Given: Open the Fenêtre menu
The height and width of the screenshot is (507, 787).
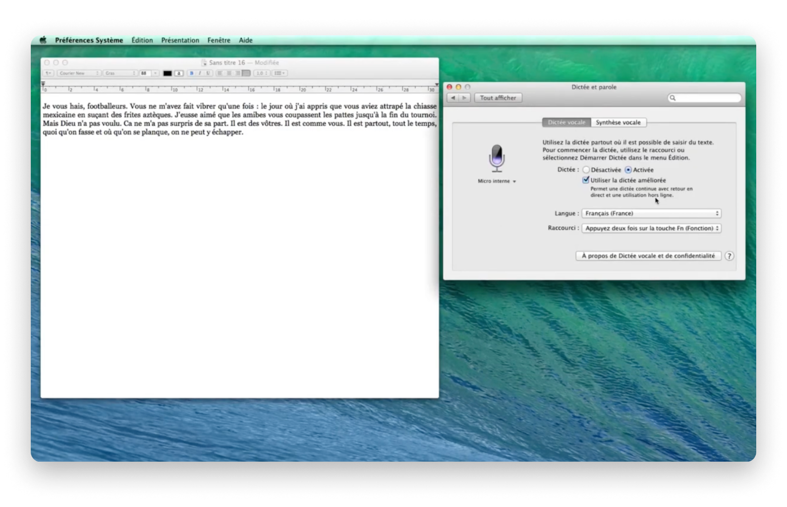Looking at the screenshot, I should coord(219,40).
